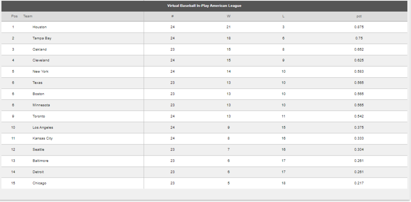The width and height of the screenshot is (411, 202).
Task: Click Boston in the team list
Action: pyautogui.click(x=39, y=94)
